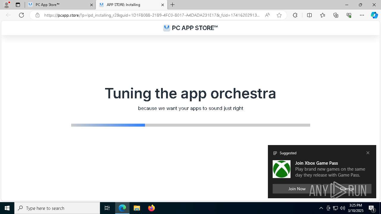The image size is (381, 214).
Task: Open Browser essentials
Action: 349,15
